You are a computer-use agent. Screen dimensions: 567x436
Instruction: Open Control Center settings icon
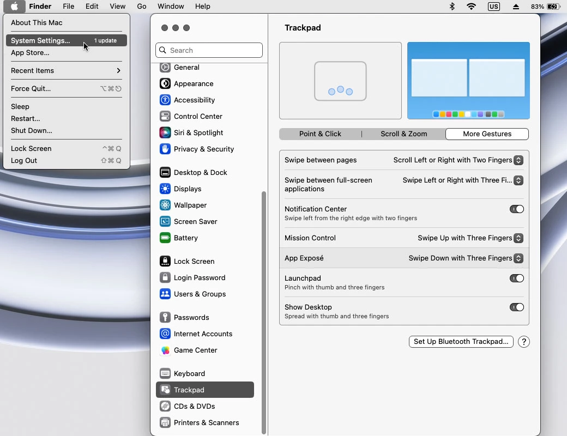(x=165, y=116)
